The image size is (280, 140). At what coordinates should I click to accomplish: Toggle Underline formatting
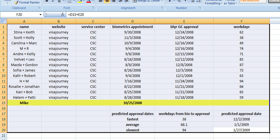pyautogui.click(x=59, y=1)
